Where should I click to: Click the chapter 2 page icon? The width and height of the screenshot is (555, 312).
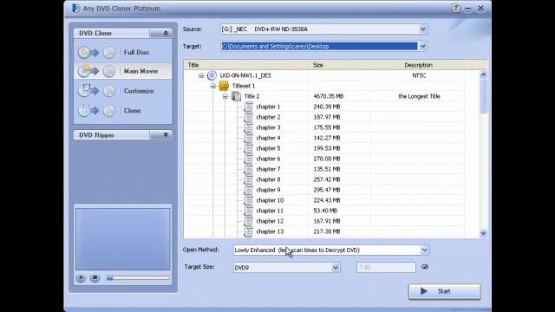point(249,117)
